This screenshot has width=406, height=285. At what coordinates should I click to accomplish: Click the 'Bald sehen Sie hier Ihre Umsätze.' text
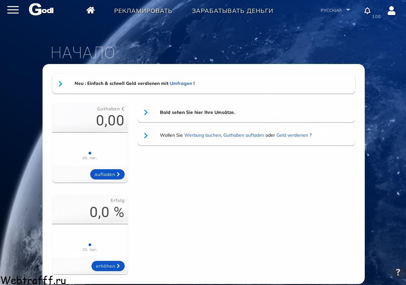pos(198,112)
